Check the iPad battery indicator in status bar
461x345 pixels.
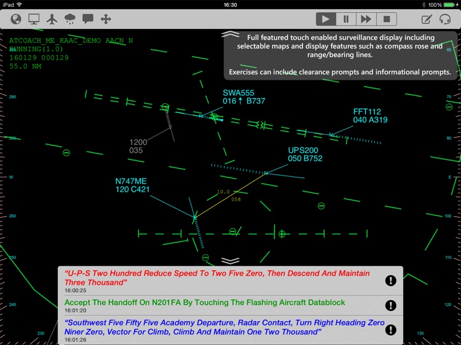[449, 5]
